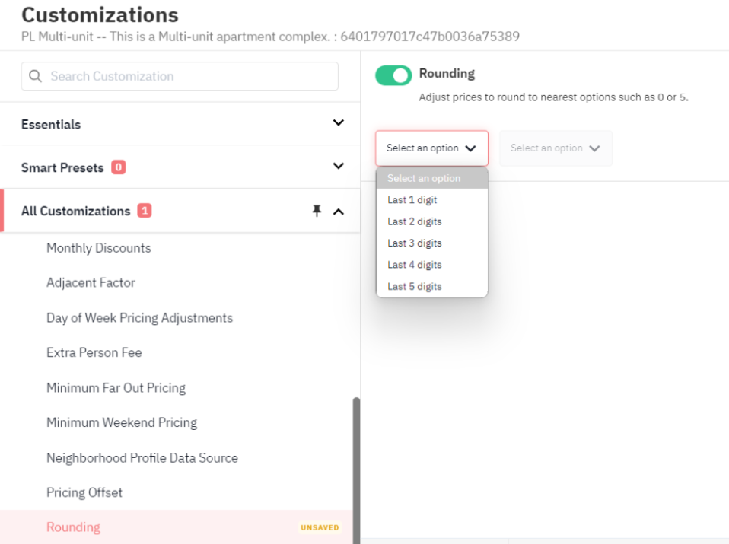Select the Rounding item marked unsaved
Screen dimensions: 729x544
pos(177,527)
